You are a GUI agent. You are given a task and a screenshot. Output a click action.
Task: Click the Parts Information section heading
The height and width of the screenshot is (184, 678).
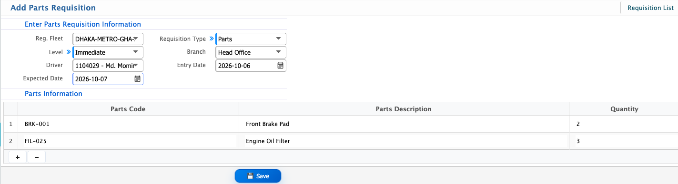pos(53,94)
